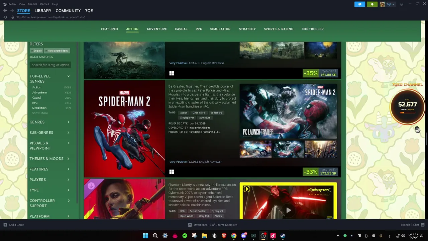Click the padlock icon beside the URL
428x241 pixels.
13,17
